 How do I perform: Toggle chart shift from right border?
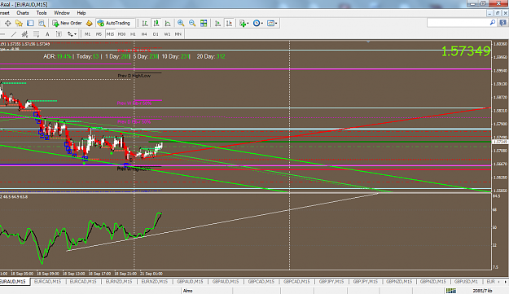[229, 23]
